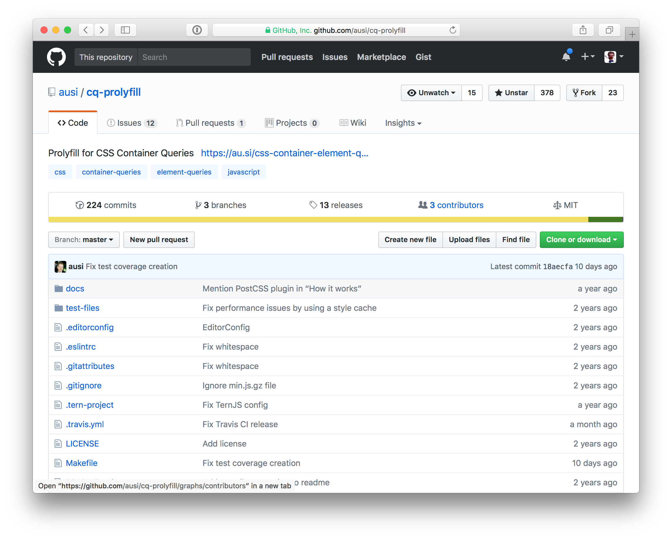Click the repository book icon beside ausi
The image size is (672, 540).
(x=52, y=92)
